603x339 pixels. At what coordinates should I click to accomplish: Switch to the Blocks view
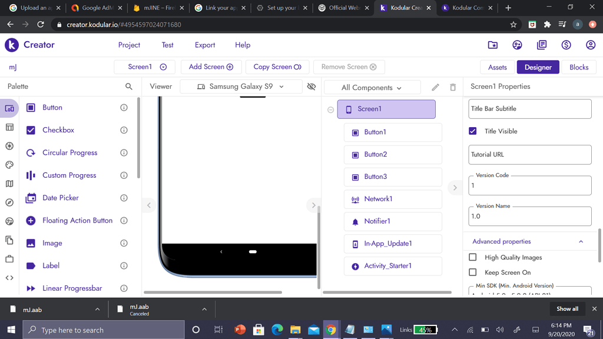[579, 67]
